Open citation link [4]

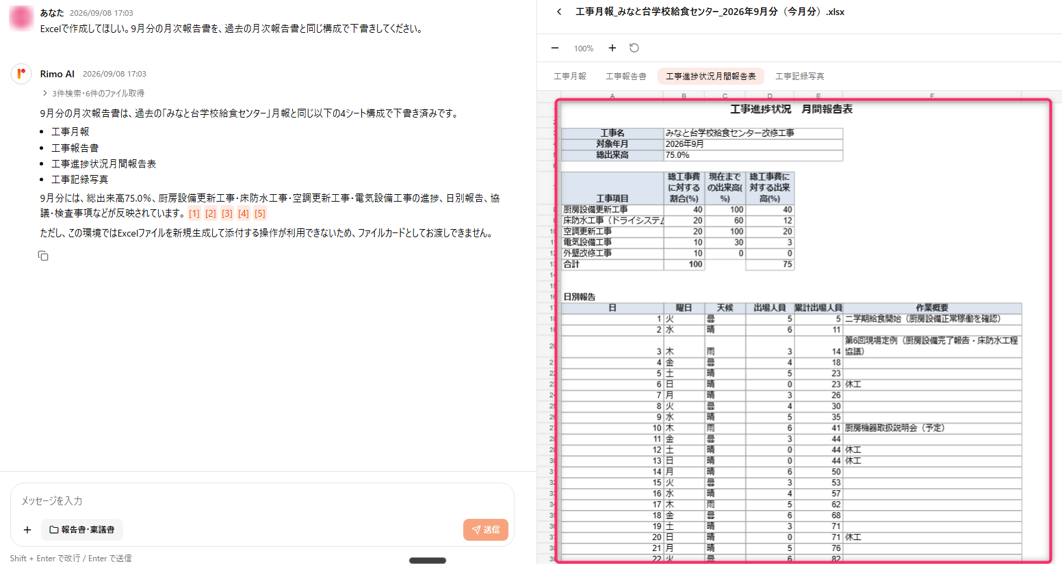click(244, 214)
